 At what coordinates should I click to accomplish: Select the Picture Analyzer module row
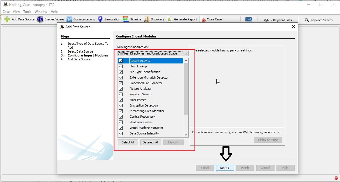tap(151, 89)
